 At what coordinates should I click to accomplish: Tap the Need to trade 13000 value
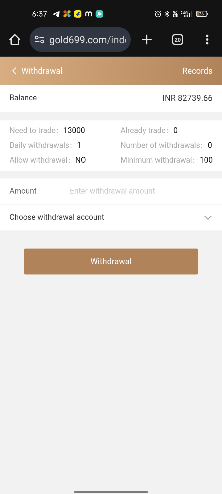pos(74,130)
